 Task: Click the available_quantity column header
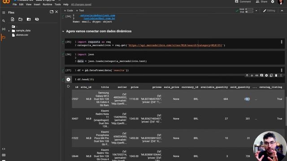tap(214, 87)
